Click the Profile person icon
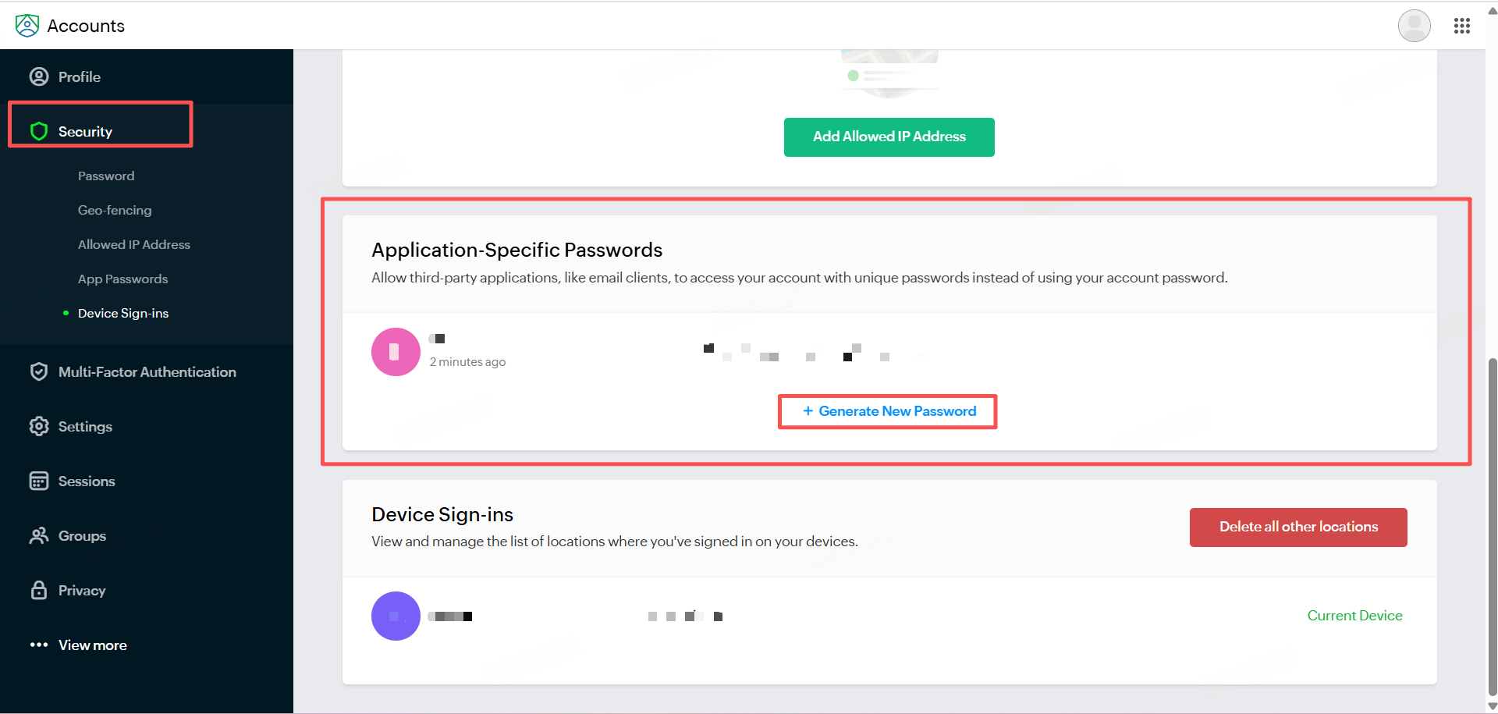This screenshot has height=714, width=1498. [x=39, y=76]
